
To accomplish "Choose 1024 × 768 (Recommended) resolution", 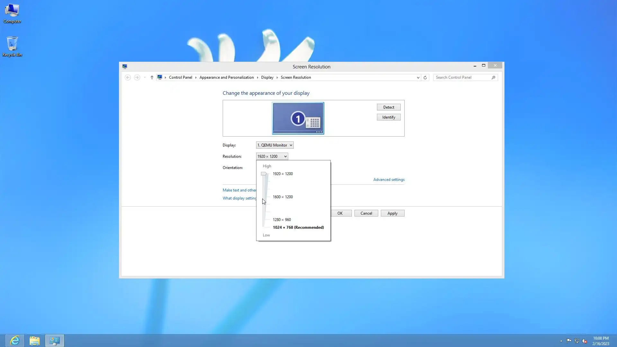I will pyautogui.click(x=298, y=227).
